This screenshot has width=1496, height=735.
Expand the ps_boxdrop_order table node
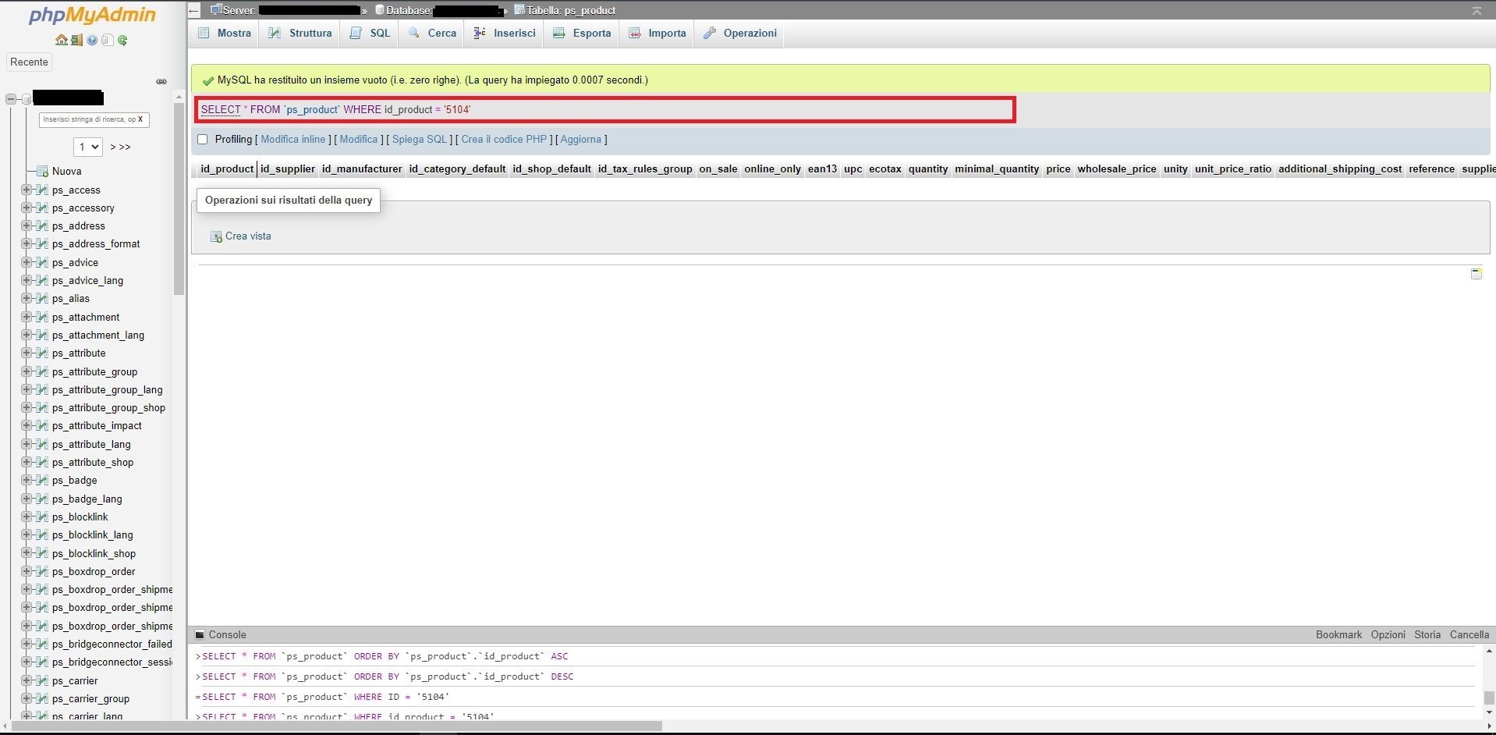point(27,571)
